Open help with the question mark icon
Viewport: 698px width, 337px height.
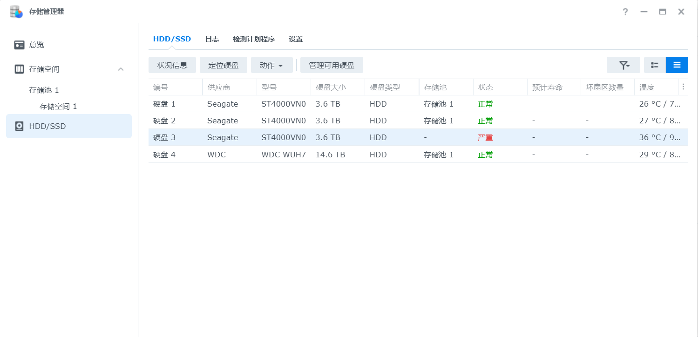[x=625, y=12]
